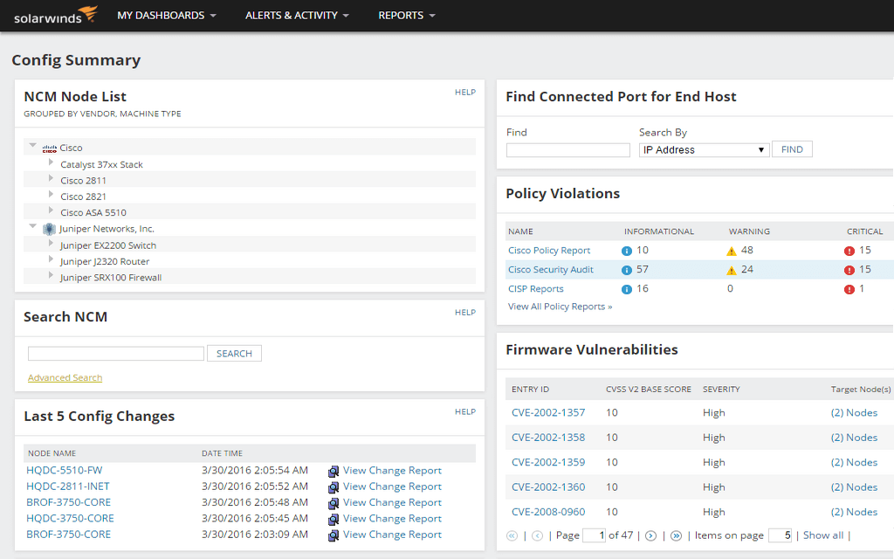Open the Search By dropdown
The height and width of the screenshot is (559, 894).
coord(704,149)
